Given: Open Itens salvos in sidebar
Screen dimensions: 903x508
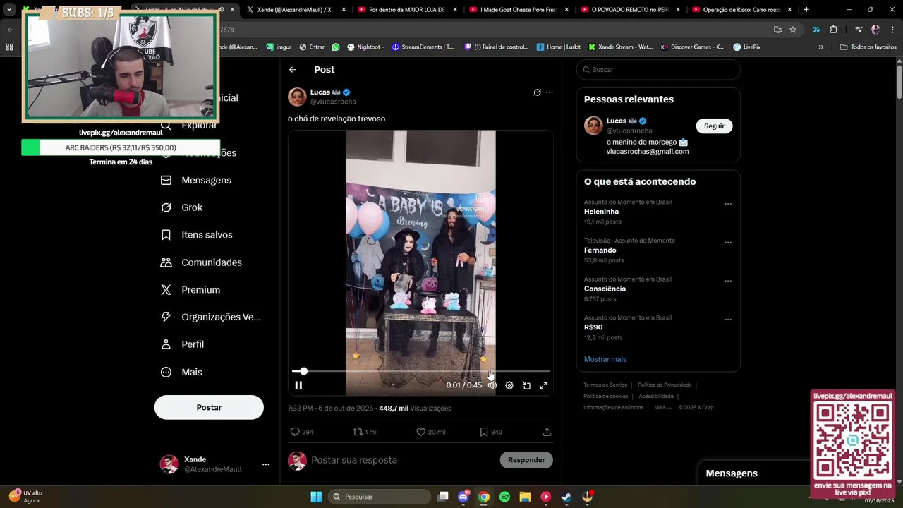Looking at the screenshot, I should click(197, 235).
